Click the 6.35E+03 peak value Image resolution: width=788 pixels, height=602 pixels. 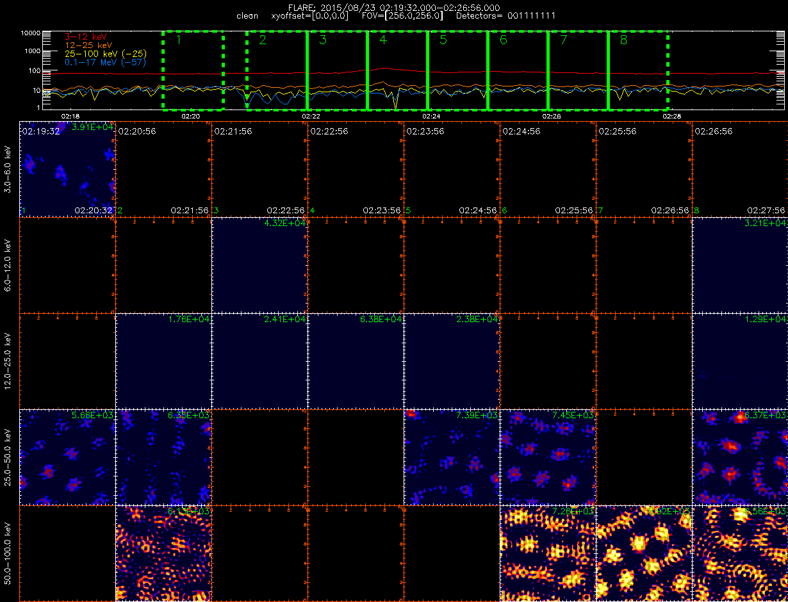click(x=190, y=416)
